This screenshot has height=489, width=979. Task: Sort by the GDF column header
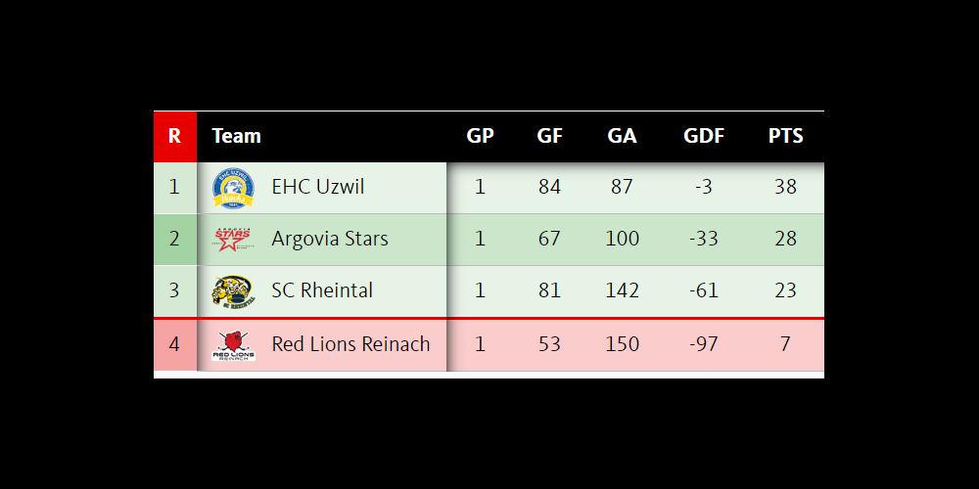coord(704,136)
